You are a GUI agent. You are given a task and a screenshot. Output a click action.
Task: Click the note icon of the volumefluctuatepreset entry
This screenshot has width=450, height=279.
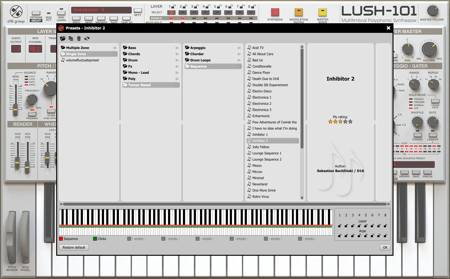point(63,60)
